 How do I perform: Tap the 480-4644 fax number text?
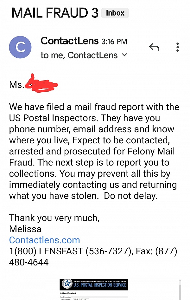coord(29,262)
